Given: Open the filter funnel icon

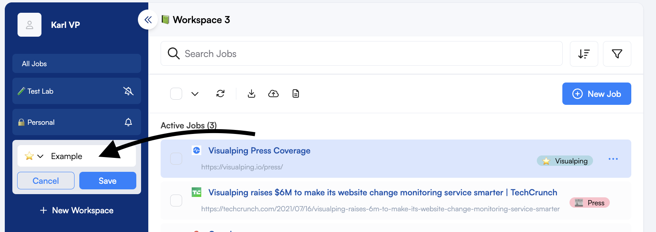Looking at the screenshot, I should point(617,54).
